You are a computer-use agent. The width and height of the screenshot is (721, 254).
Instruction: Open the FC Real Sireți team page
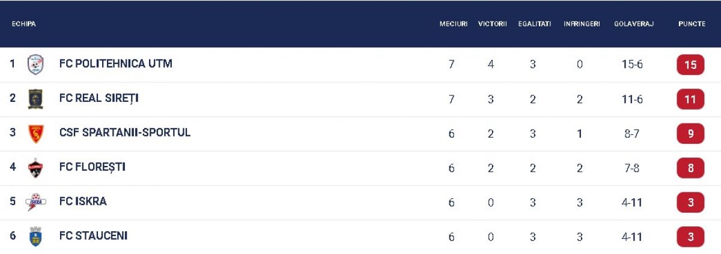(x=99, y=98)
